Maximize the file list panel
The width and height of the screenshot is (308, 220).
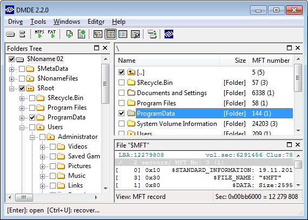(289, 48)
